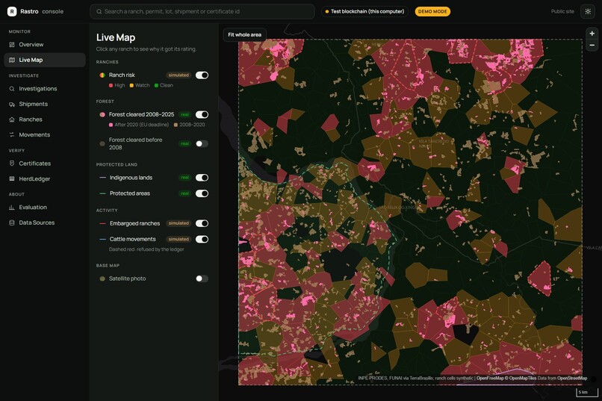Image resolution: width=602 pixels, height=401 pixels.
Task: Turn off the Ranch risk layer switch
Action: click(202, 75)
